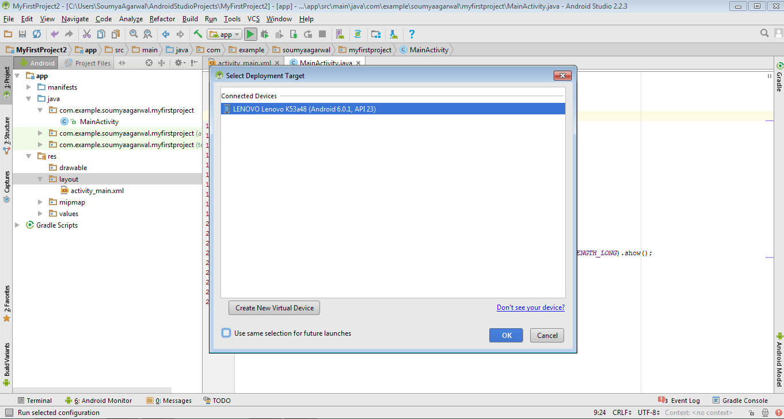This screenshot has height=419, width=784.
Task: Open the 'Don't see your device?' link
Action: coord(530,307)
